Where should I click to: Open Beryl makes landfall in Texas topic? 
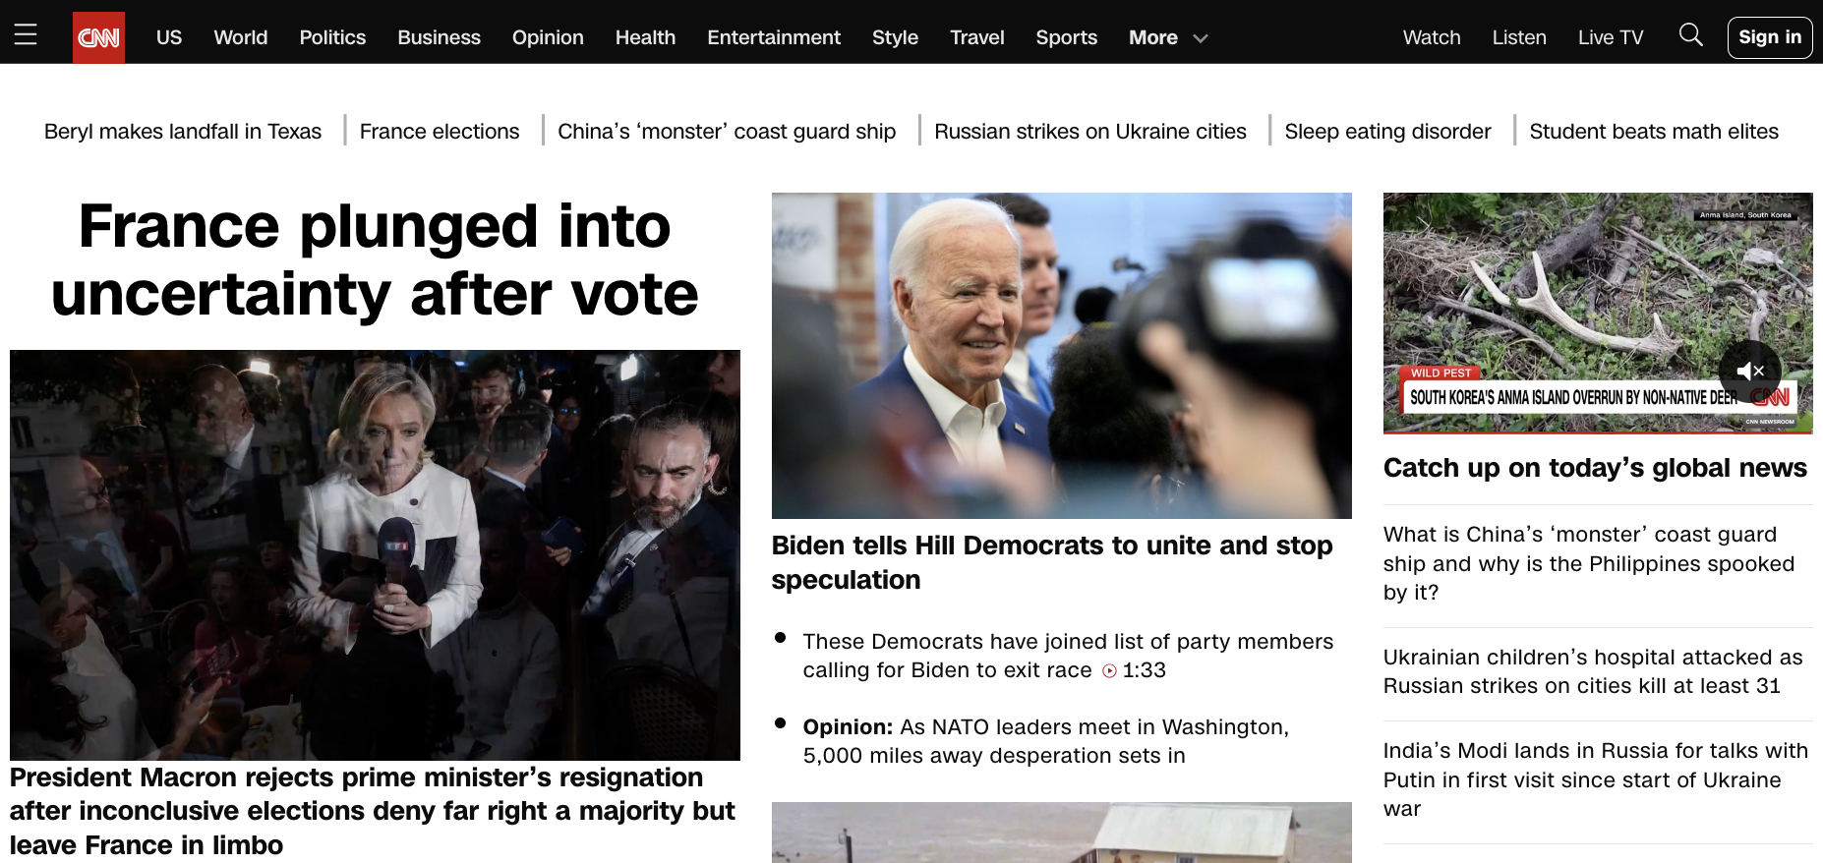183,132
